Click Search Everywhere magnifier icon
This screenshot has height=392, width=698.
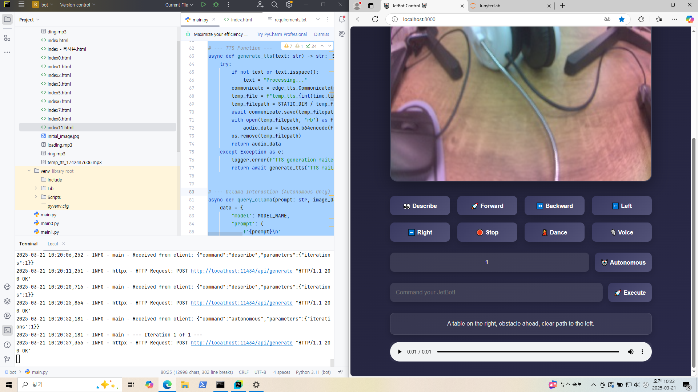tap(274, 5)
